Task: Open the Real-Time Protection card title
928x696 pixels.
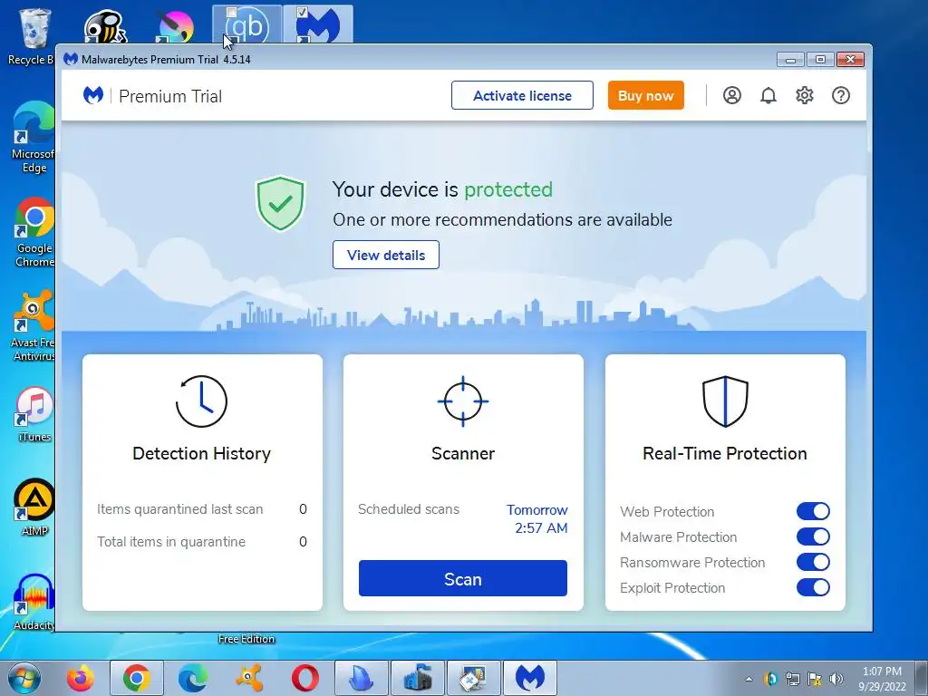Action: coord(725,453)
